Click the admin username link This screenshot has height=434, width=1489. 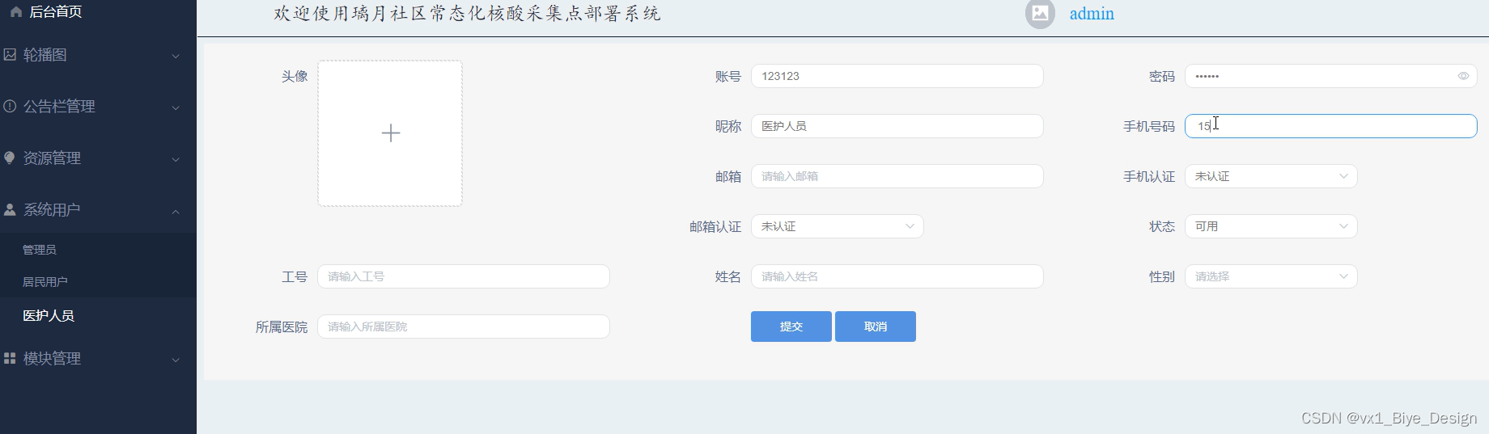pyautogui.click(x=1092, y=14)
